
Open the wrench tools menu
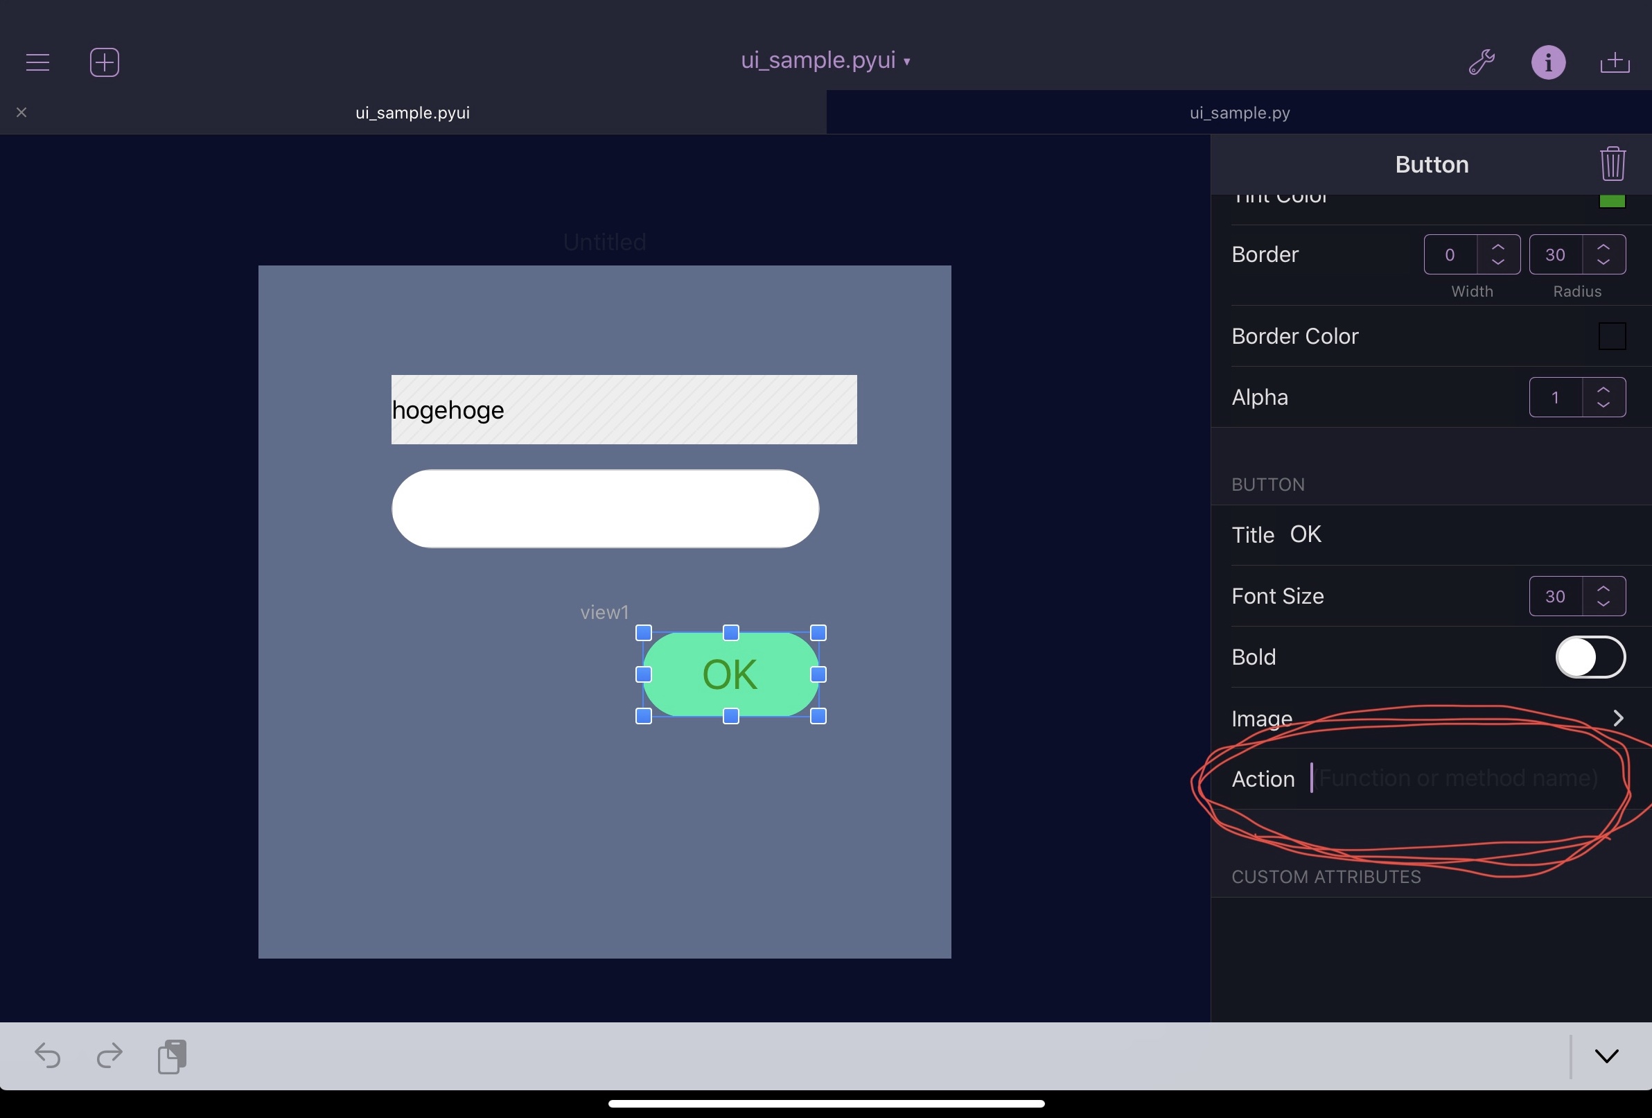click(x=1482, y=62)
